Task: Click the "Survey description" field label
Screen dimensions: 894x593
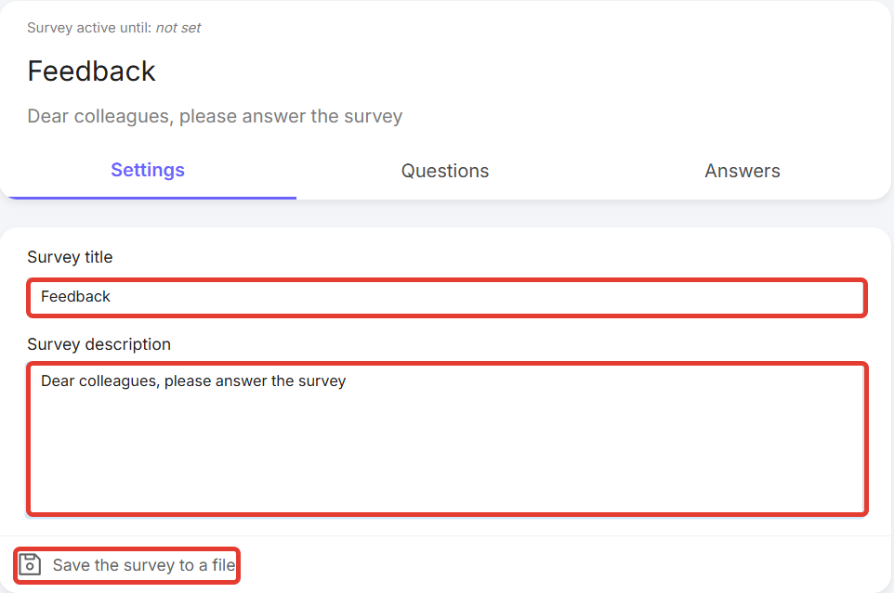Action: [99, 344]
